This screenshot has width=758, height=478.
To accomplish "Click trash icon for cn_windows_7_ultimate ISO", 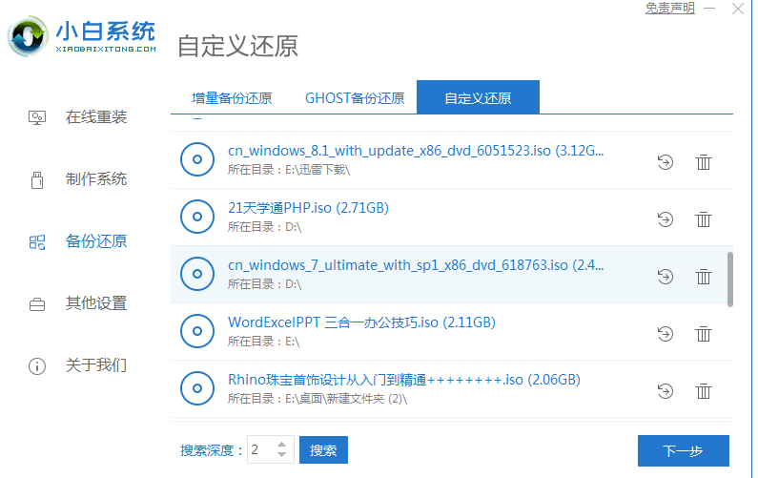I will [x=704, y=276].
